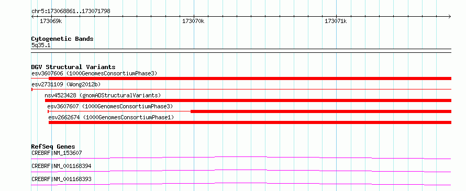Click the CREBRF|NM_153607 magenta transcript line
Image resolution: width=466 pixels, height=191 pixels.
pyautogui.click(x=241, y=158)
